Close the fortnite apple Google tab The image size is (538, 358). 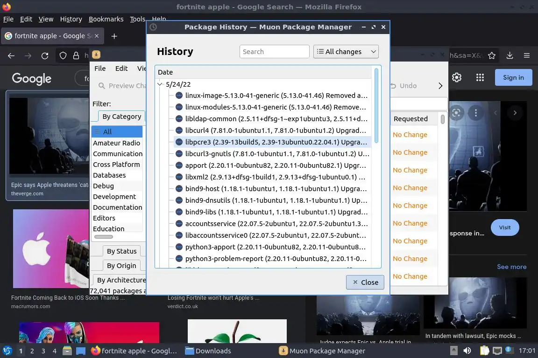click(x=97, y=36)
